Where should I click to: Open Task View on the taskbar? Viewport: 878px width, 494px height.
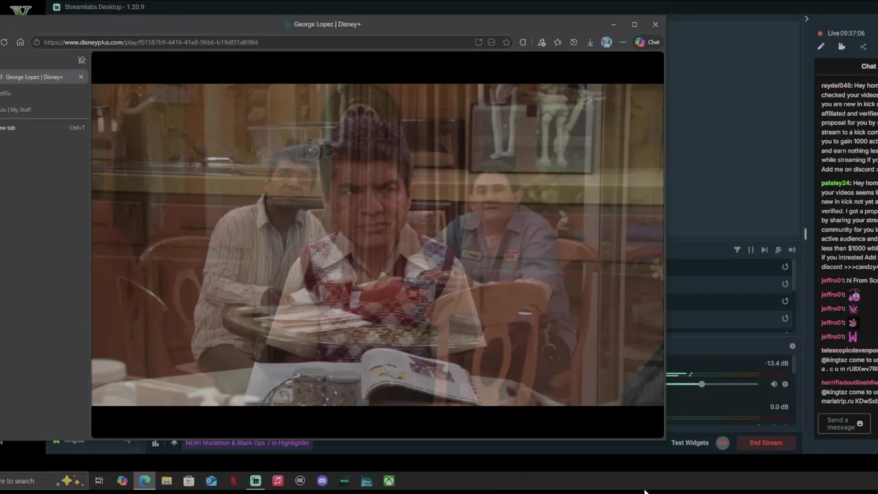pyautogui.click(x=99, y=481)
